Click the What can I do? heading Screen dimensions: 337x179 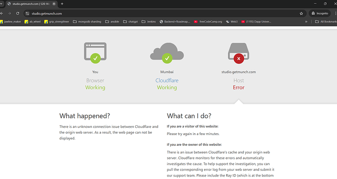point(189,116)
